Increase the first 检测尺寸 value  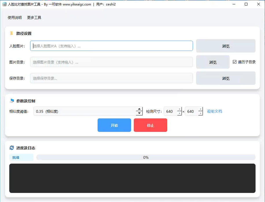pos(180,110)
